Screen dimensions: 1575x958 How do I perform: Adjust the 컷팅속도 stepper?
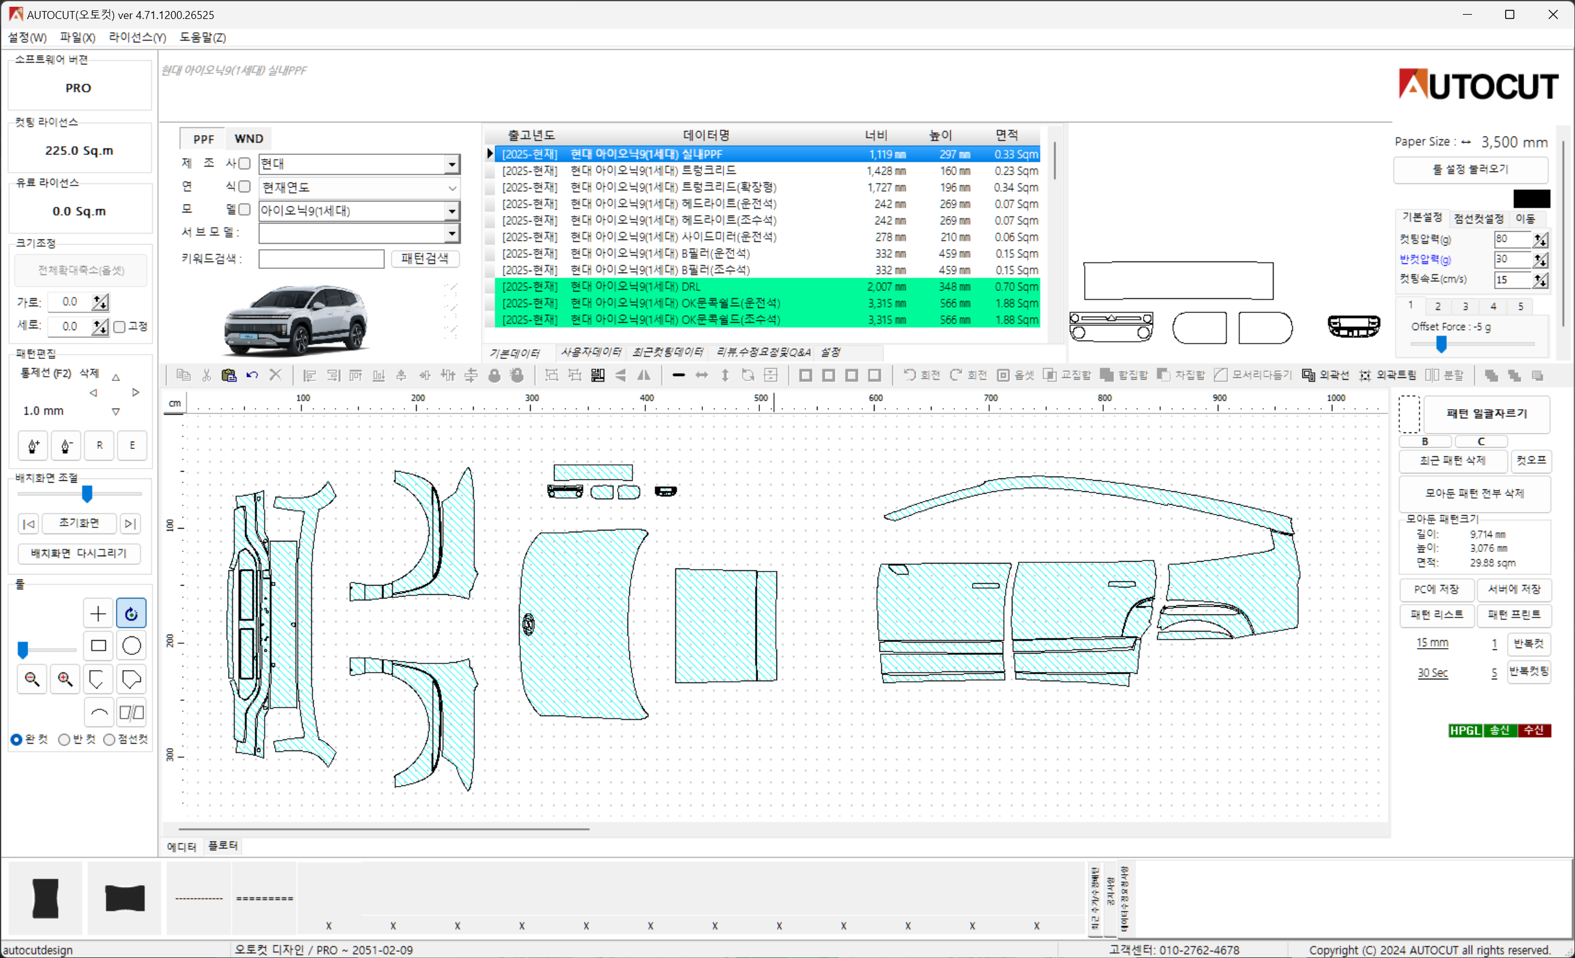(1541, 280)
